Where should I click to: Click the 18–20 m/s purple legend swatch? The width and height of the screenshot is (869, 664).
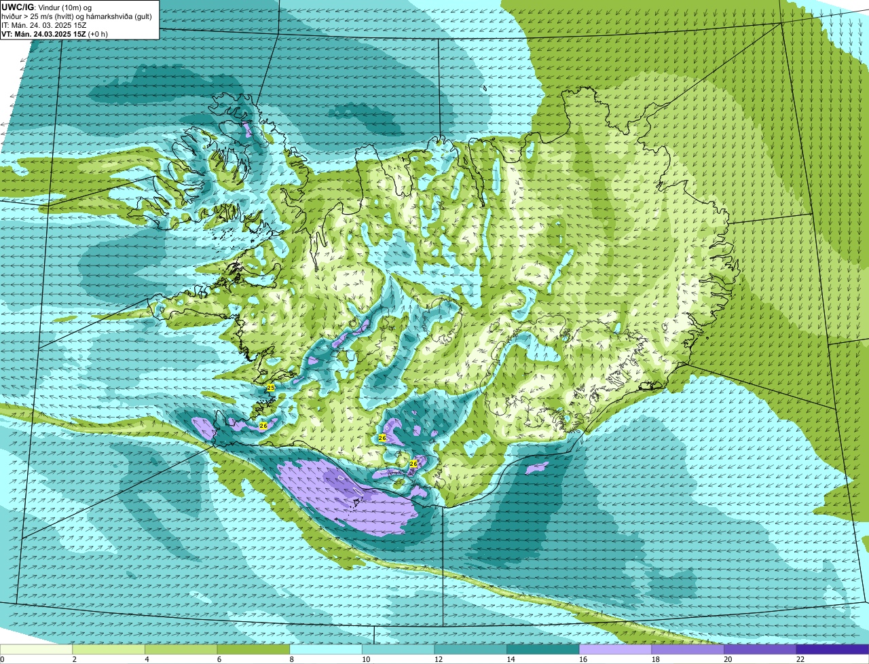click(x=688, y=649)
